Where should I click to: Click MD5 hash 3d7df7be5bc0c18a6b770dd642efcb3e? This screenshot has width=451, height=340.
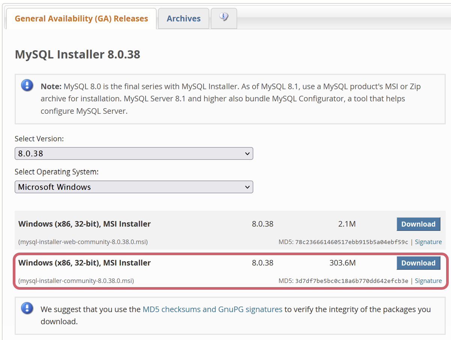pos(352,281)
